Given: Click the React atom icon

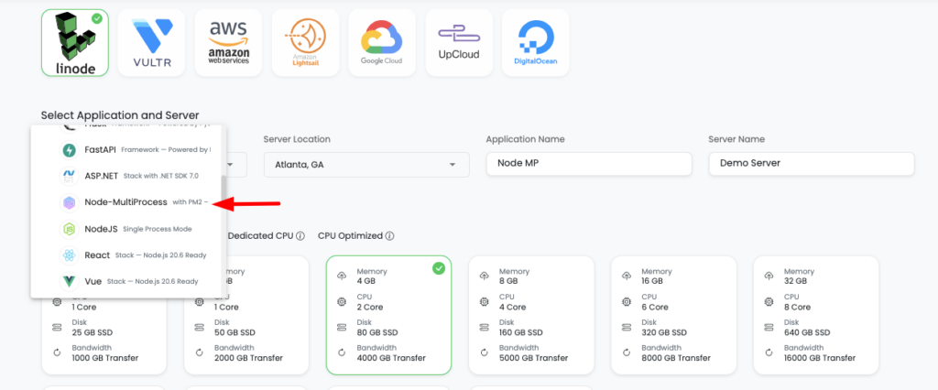Looking at the screenshot, I should [70, 255].
